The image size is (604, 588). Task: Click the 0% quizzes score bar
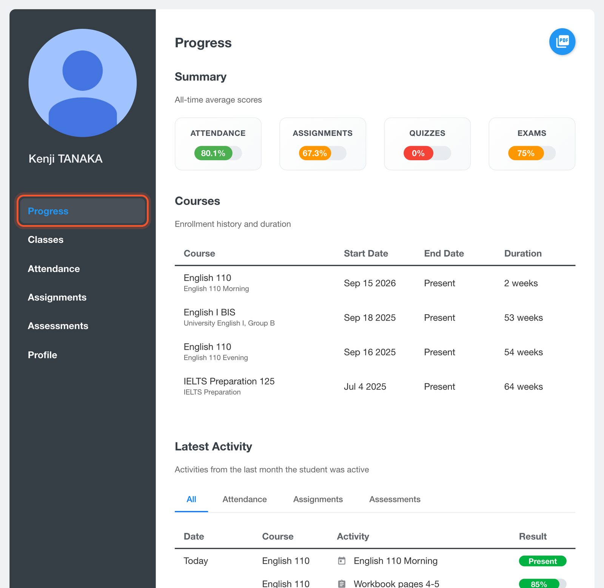(427, 153)
